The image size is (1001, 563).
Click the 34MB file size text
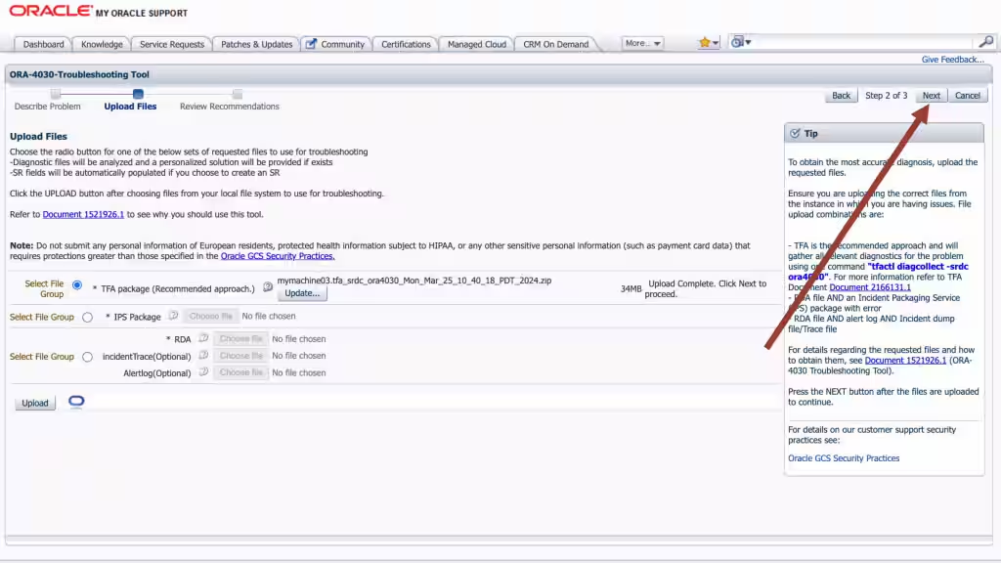[x=631, y=288]
